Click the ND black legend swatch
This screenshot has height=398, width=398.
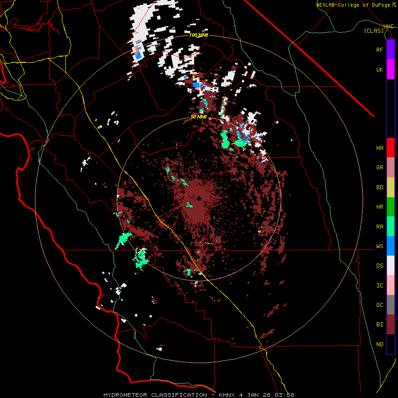point(390,344)
